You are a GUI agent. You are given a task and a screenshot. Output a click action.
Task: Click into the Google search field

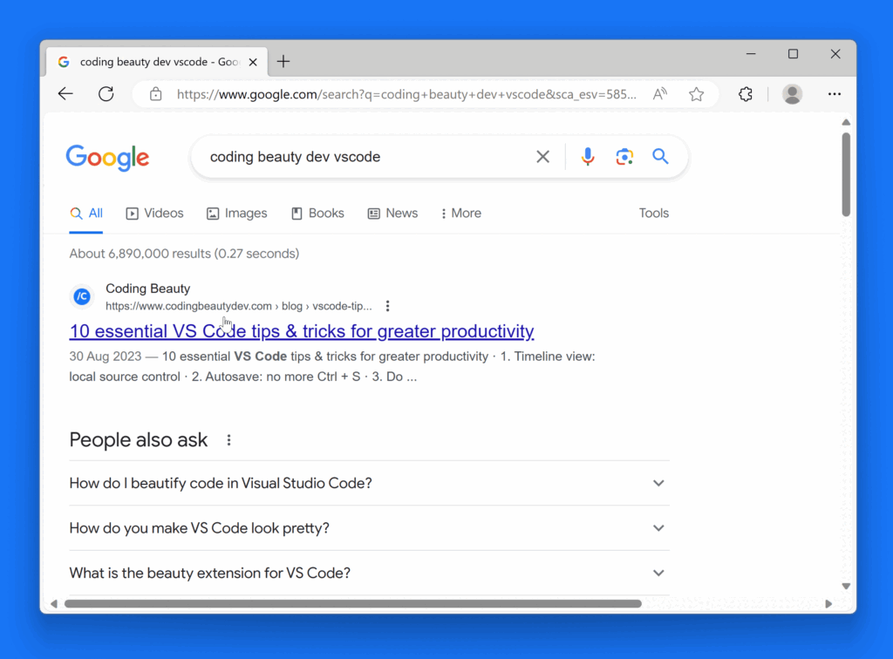366,157
